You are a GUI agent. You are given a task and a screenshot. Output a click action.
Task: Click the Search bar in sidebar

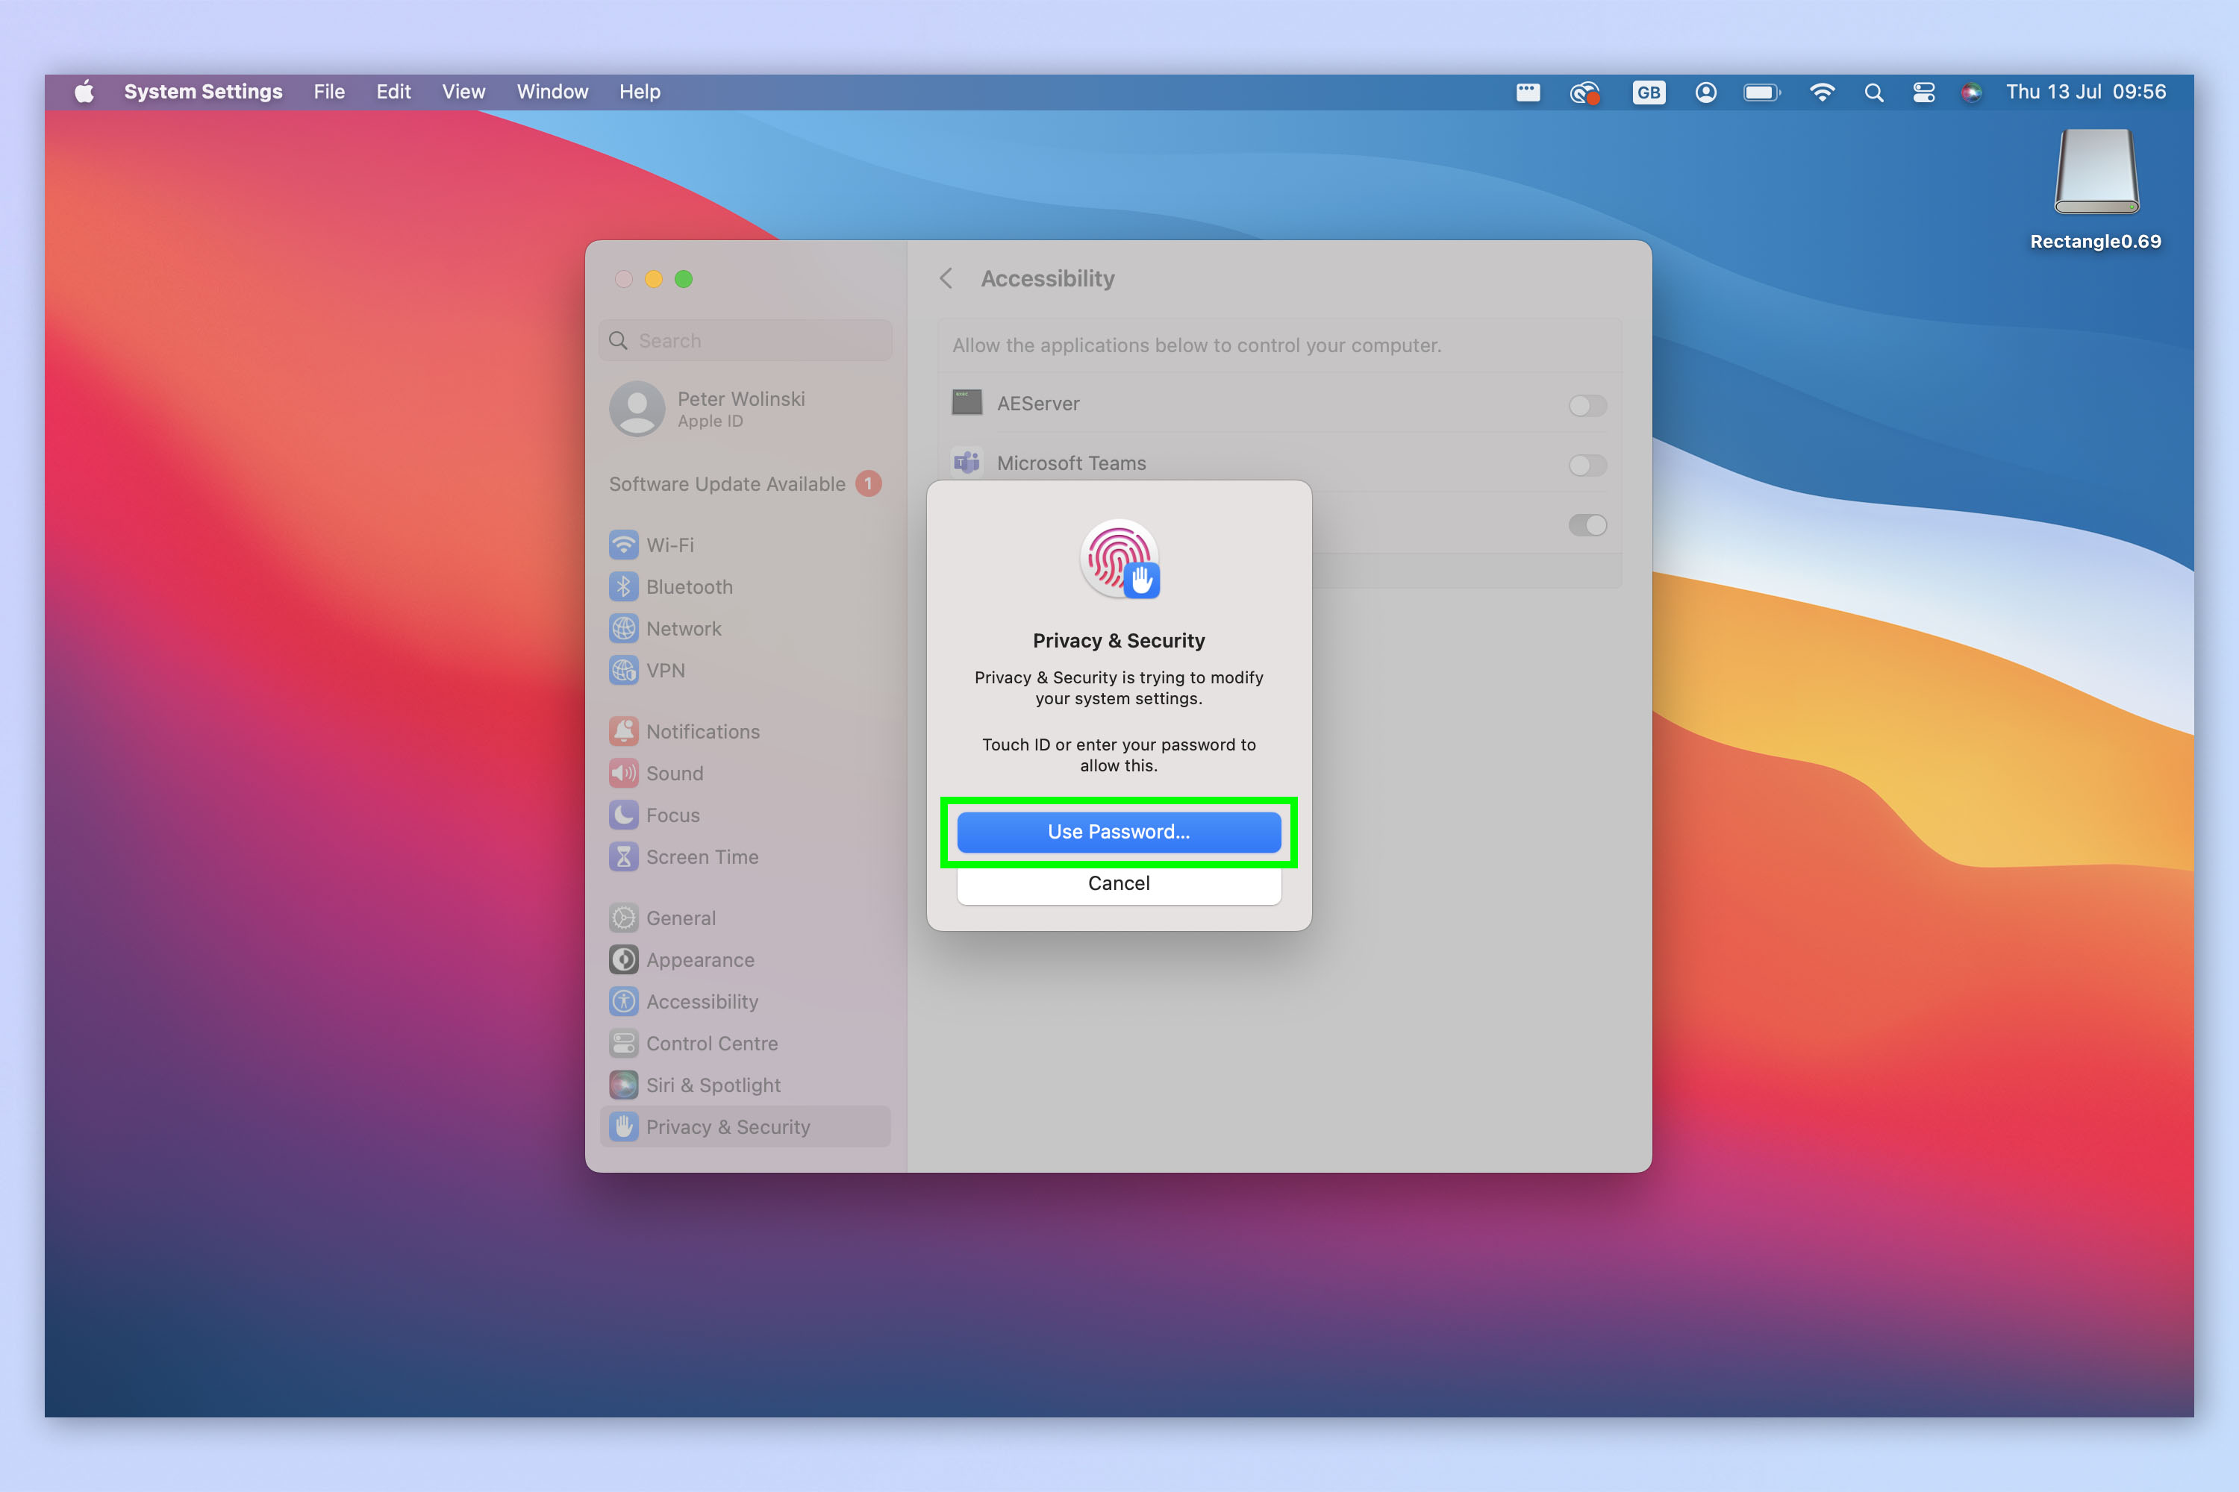749,339
